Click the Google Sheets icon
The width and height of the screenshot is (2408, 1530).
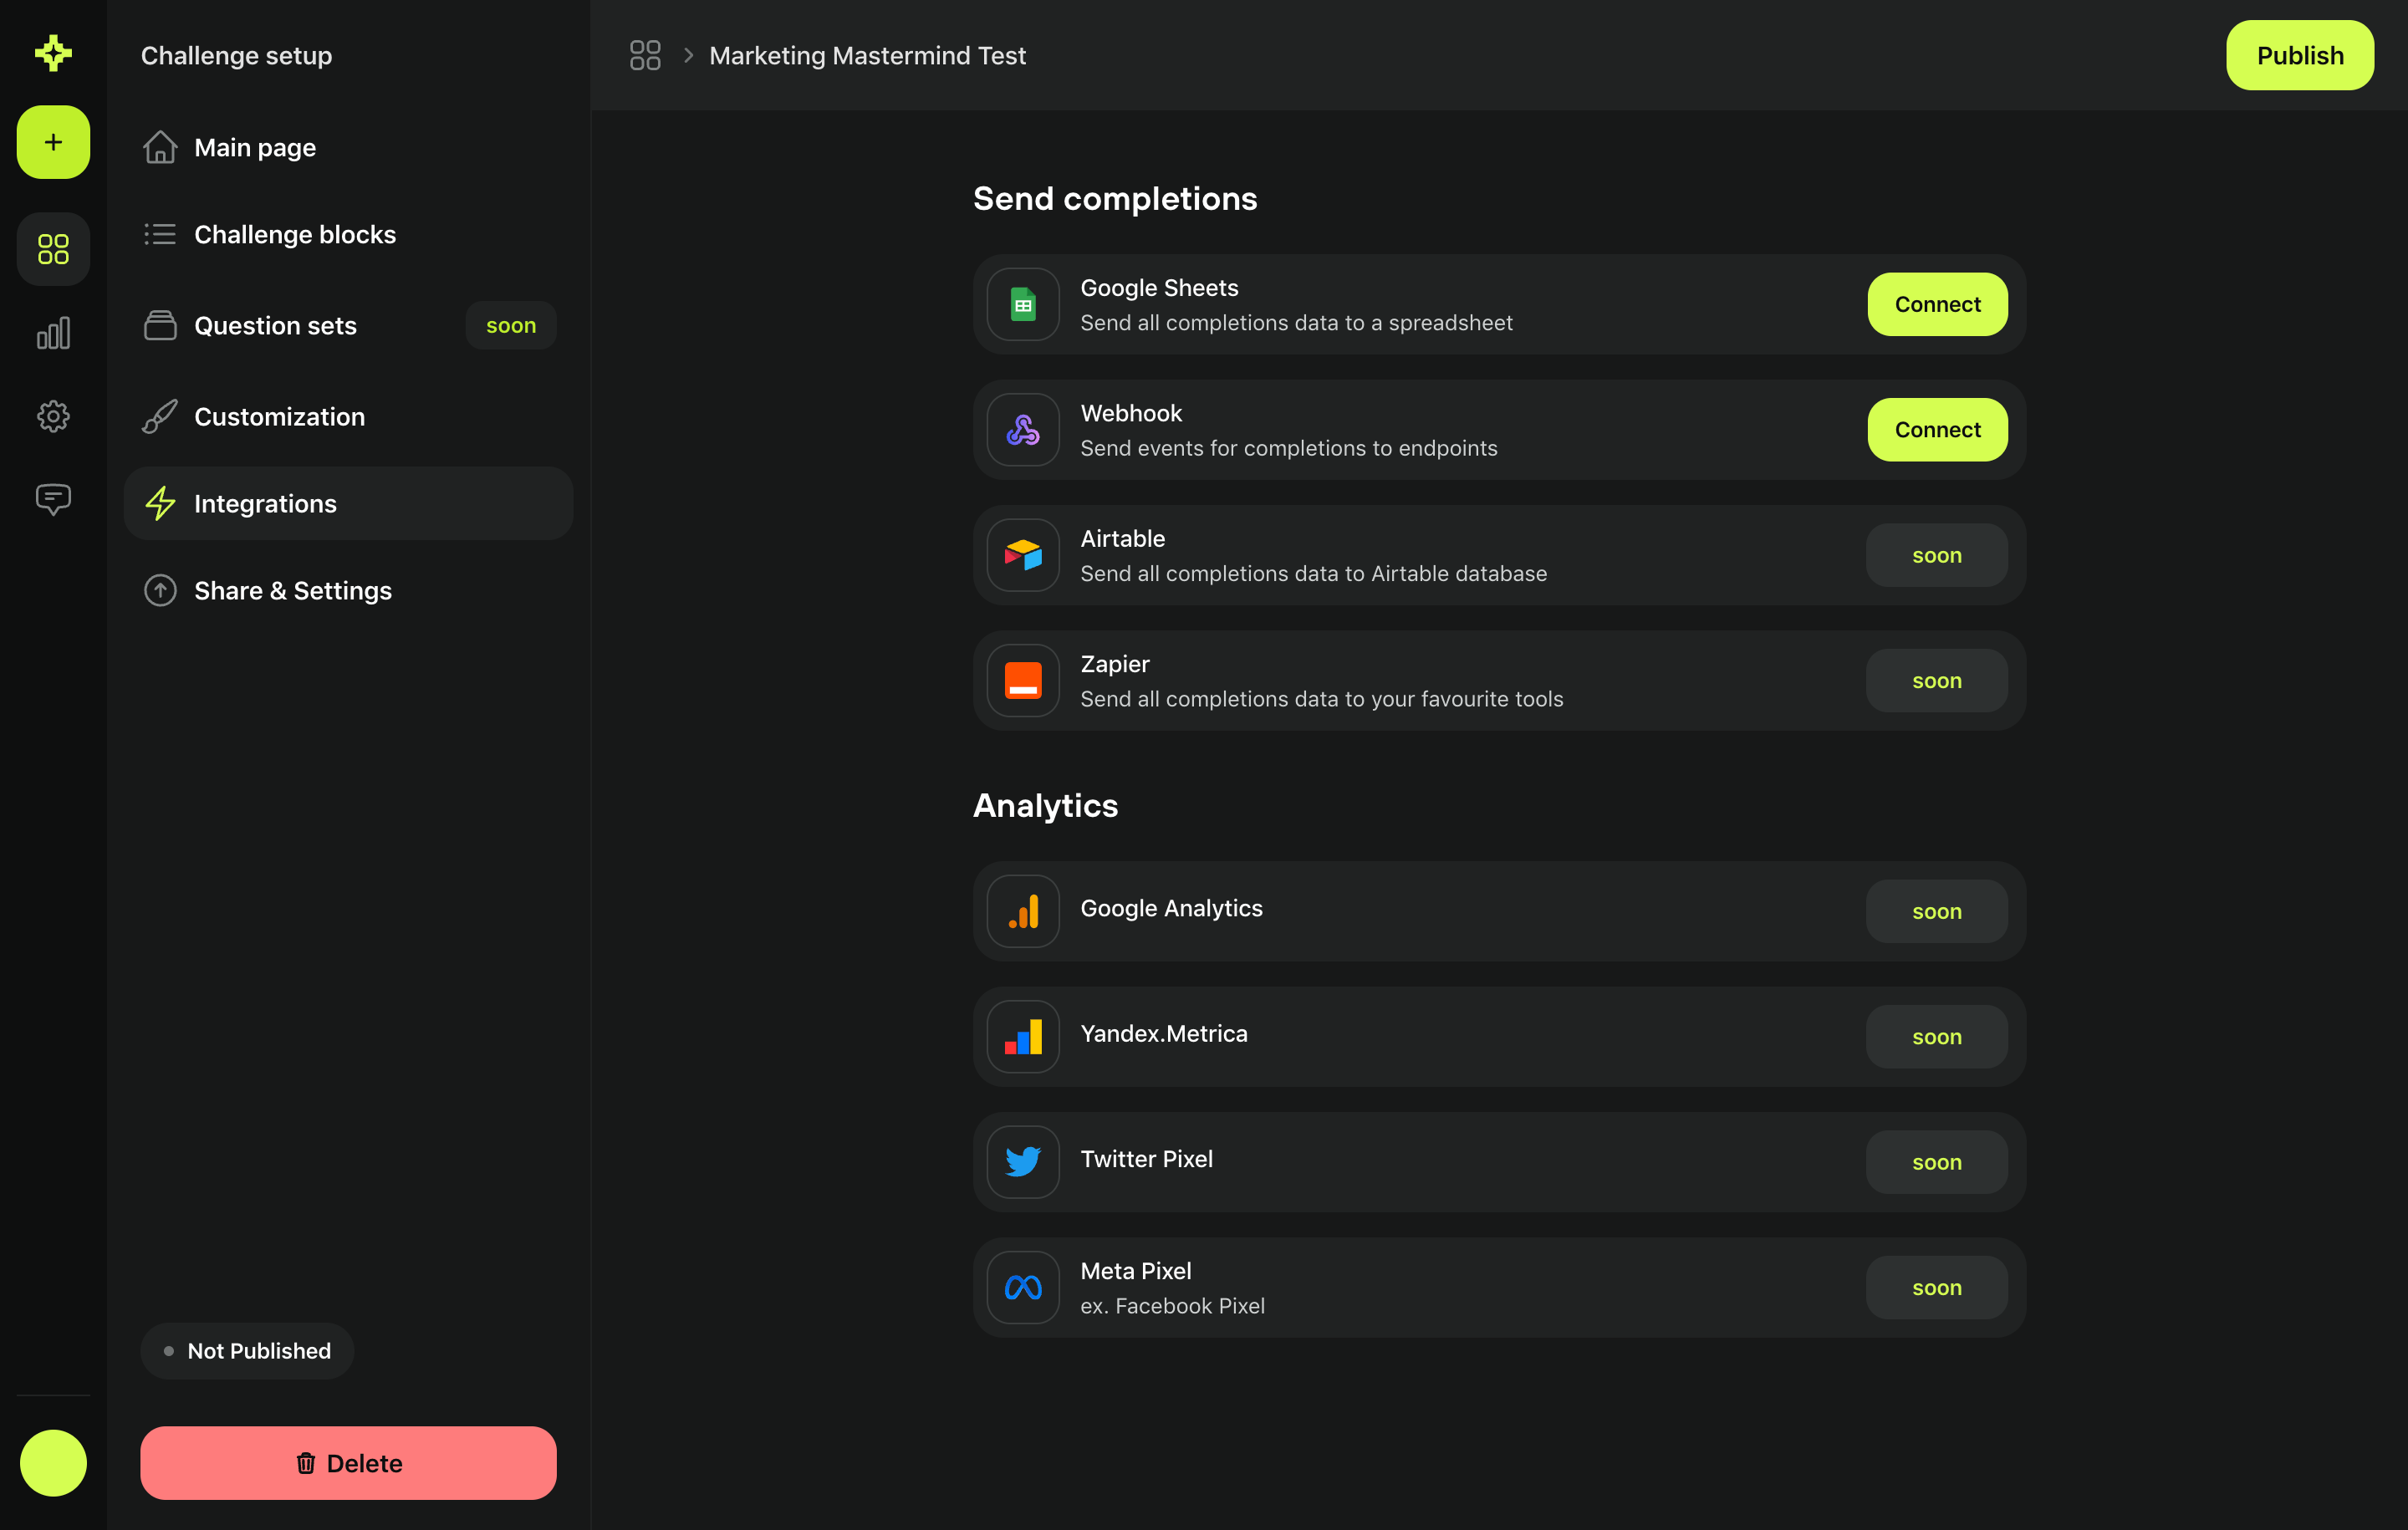point(1023,304)
